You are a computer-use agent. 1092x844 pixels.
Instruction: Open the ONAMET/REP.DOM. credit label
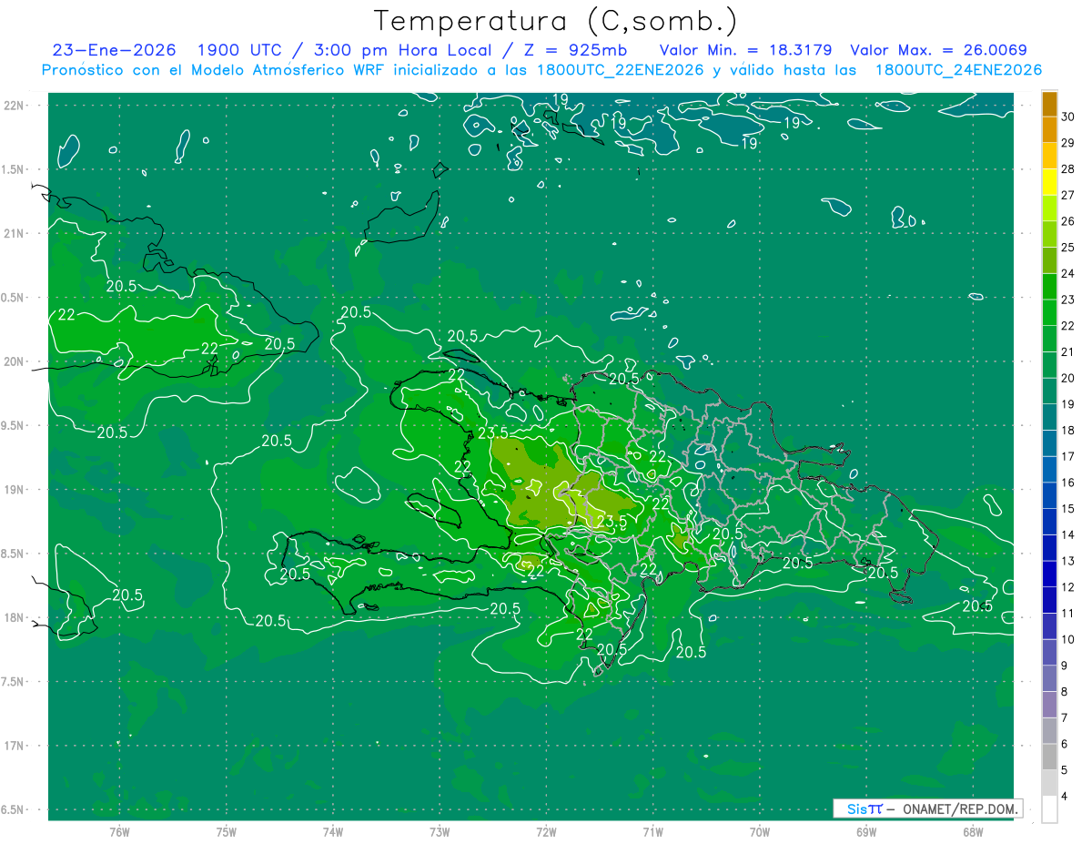pos(958,808)
